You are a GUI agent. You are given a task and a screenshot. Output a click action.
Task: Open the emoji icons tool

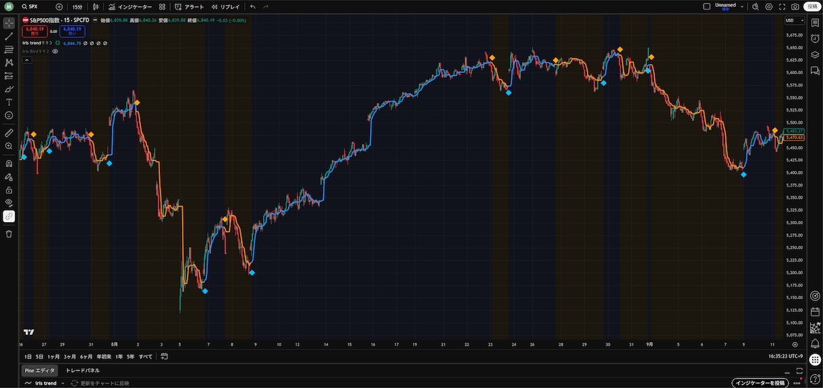click(9, 115)
